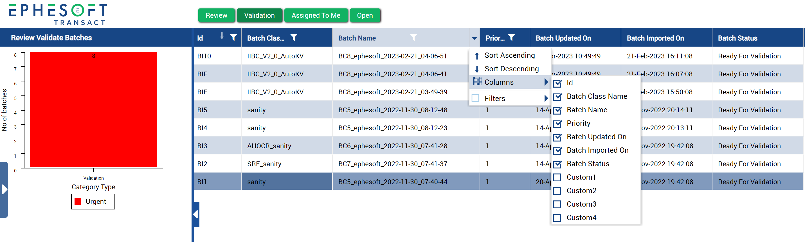
Task: Click the Id column filter icon
Action: [233, 37]
